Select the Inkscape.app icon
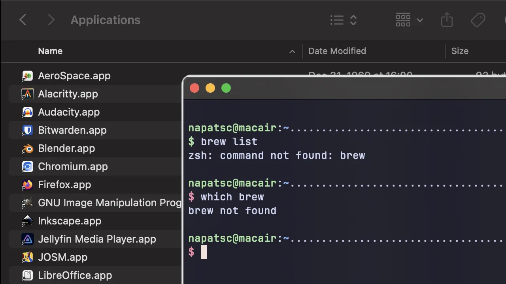 27,221
